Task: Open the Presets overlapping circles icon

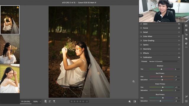Action: pyautogui.click(x=186, y=43)
